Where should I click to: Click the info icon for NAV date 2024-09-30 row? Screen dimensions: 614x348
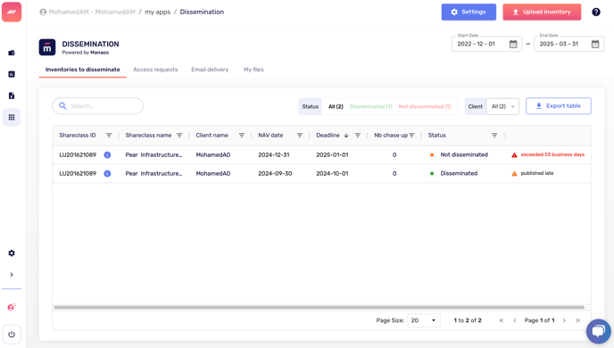107,173
